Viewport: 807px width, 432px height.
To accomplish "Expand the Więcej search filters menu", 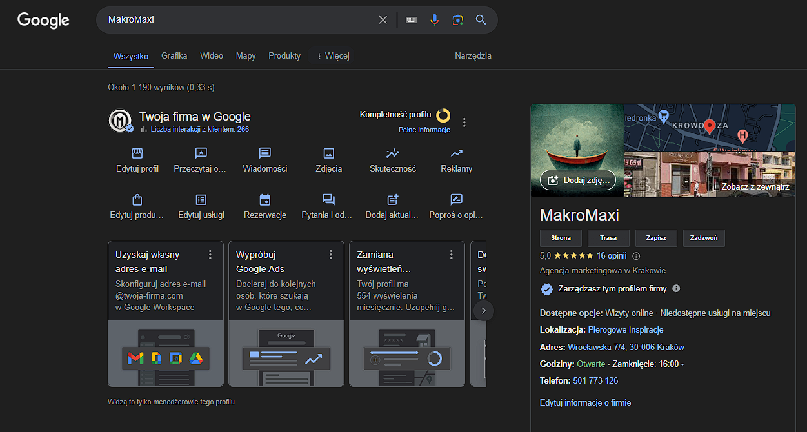I will [x=333, y=56].
